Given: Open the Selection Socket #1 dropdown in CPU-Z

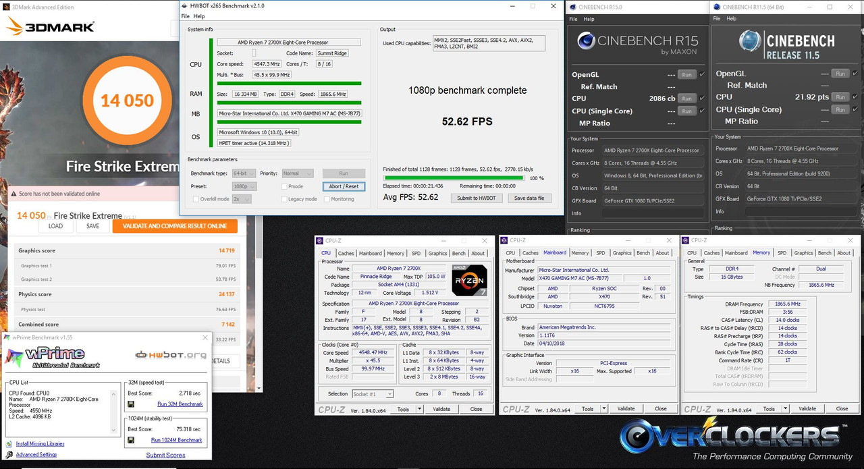Looking at the screenshot, I should click(x=373, y=394).
